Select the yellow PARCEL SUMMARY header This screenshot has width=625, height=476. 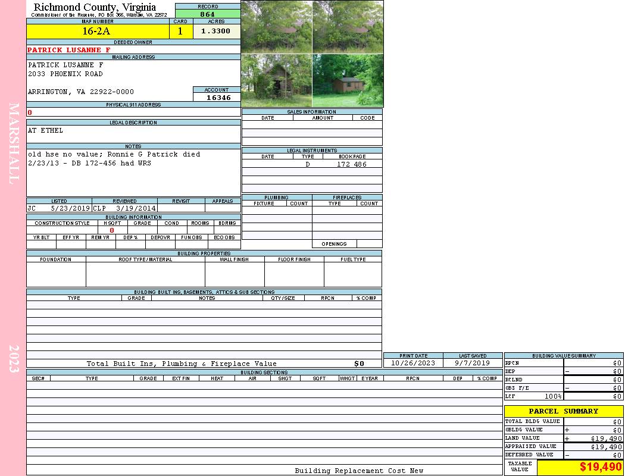(x=563, y=411)
